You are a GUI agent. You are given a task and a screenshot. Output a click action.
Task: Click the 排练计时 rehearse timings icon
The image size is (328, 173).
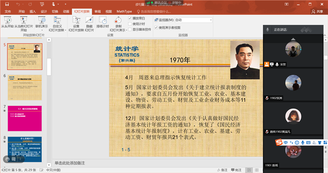103,20
